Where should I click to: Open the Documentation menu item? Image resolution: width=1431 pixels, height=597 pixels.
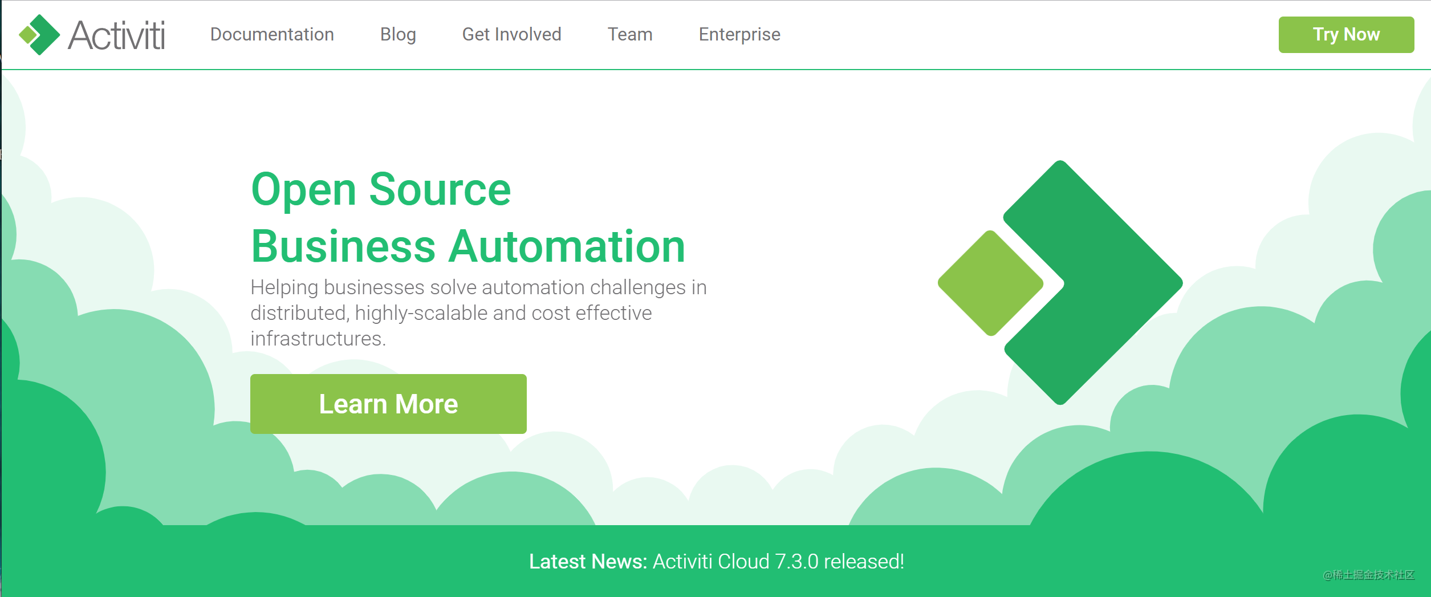tap(272, 34)
